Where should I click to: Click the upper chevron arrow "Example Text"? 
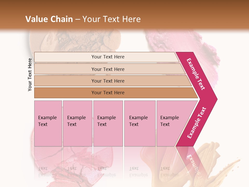(x=196, y=74)
